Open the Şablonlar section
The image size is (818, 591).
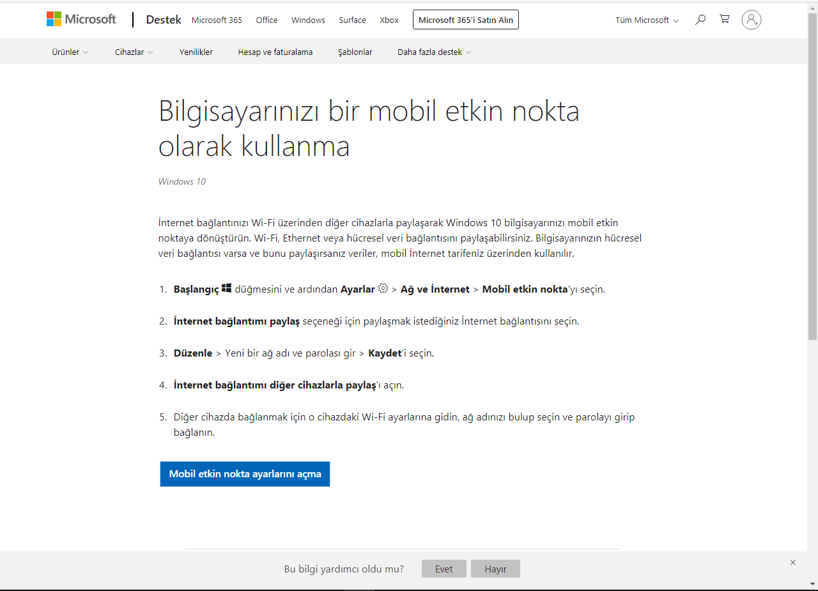point(355,52)
